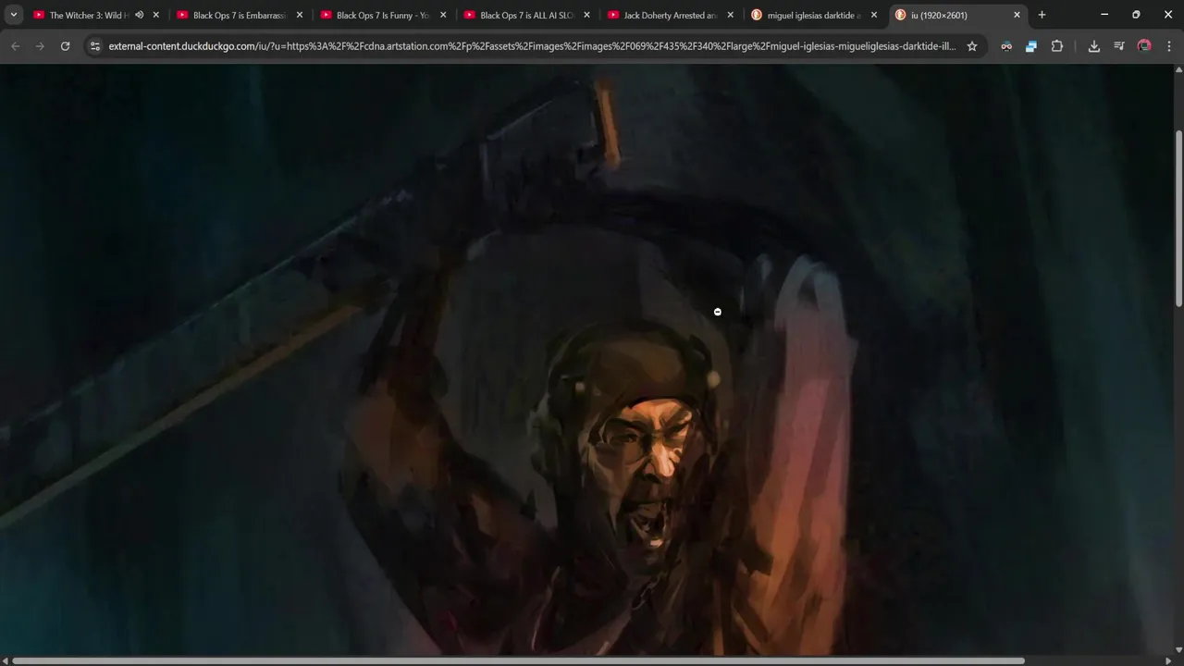
Task: Close The Witcher 3 tab
Action: click(155, 15)
